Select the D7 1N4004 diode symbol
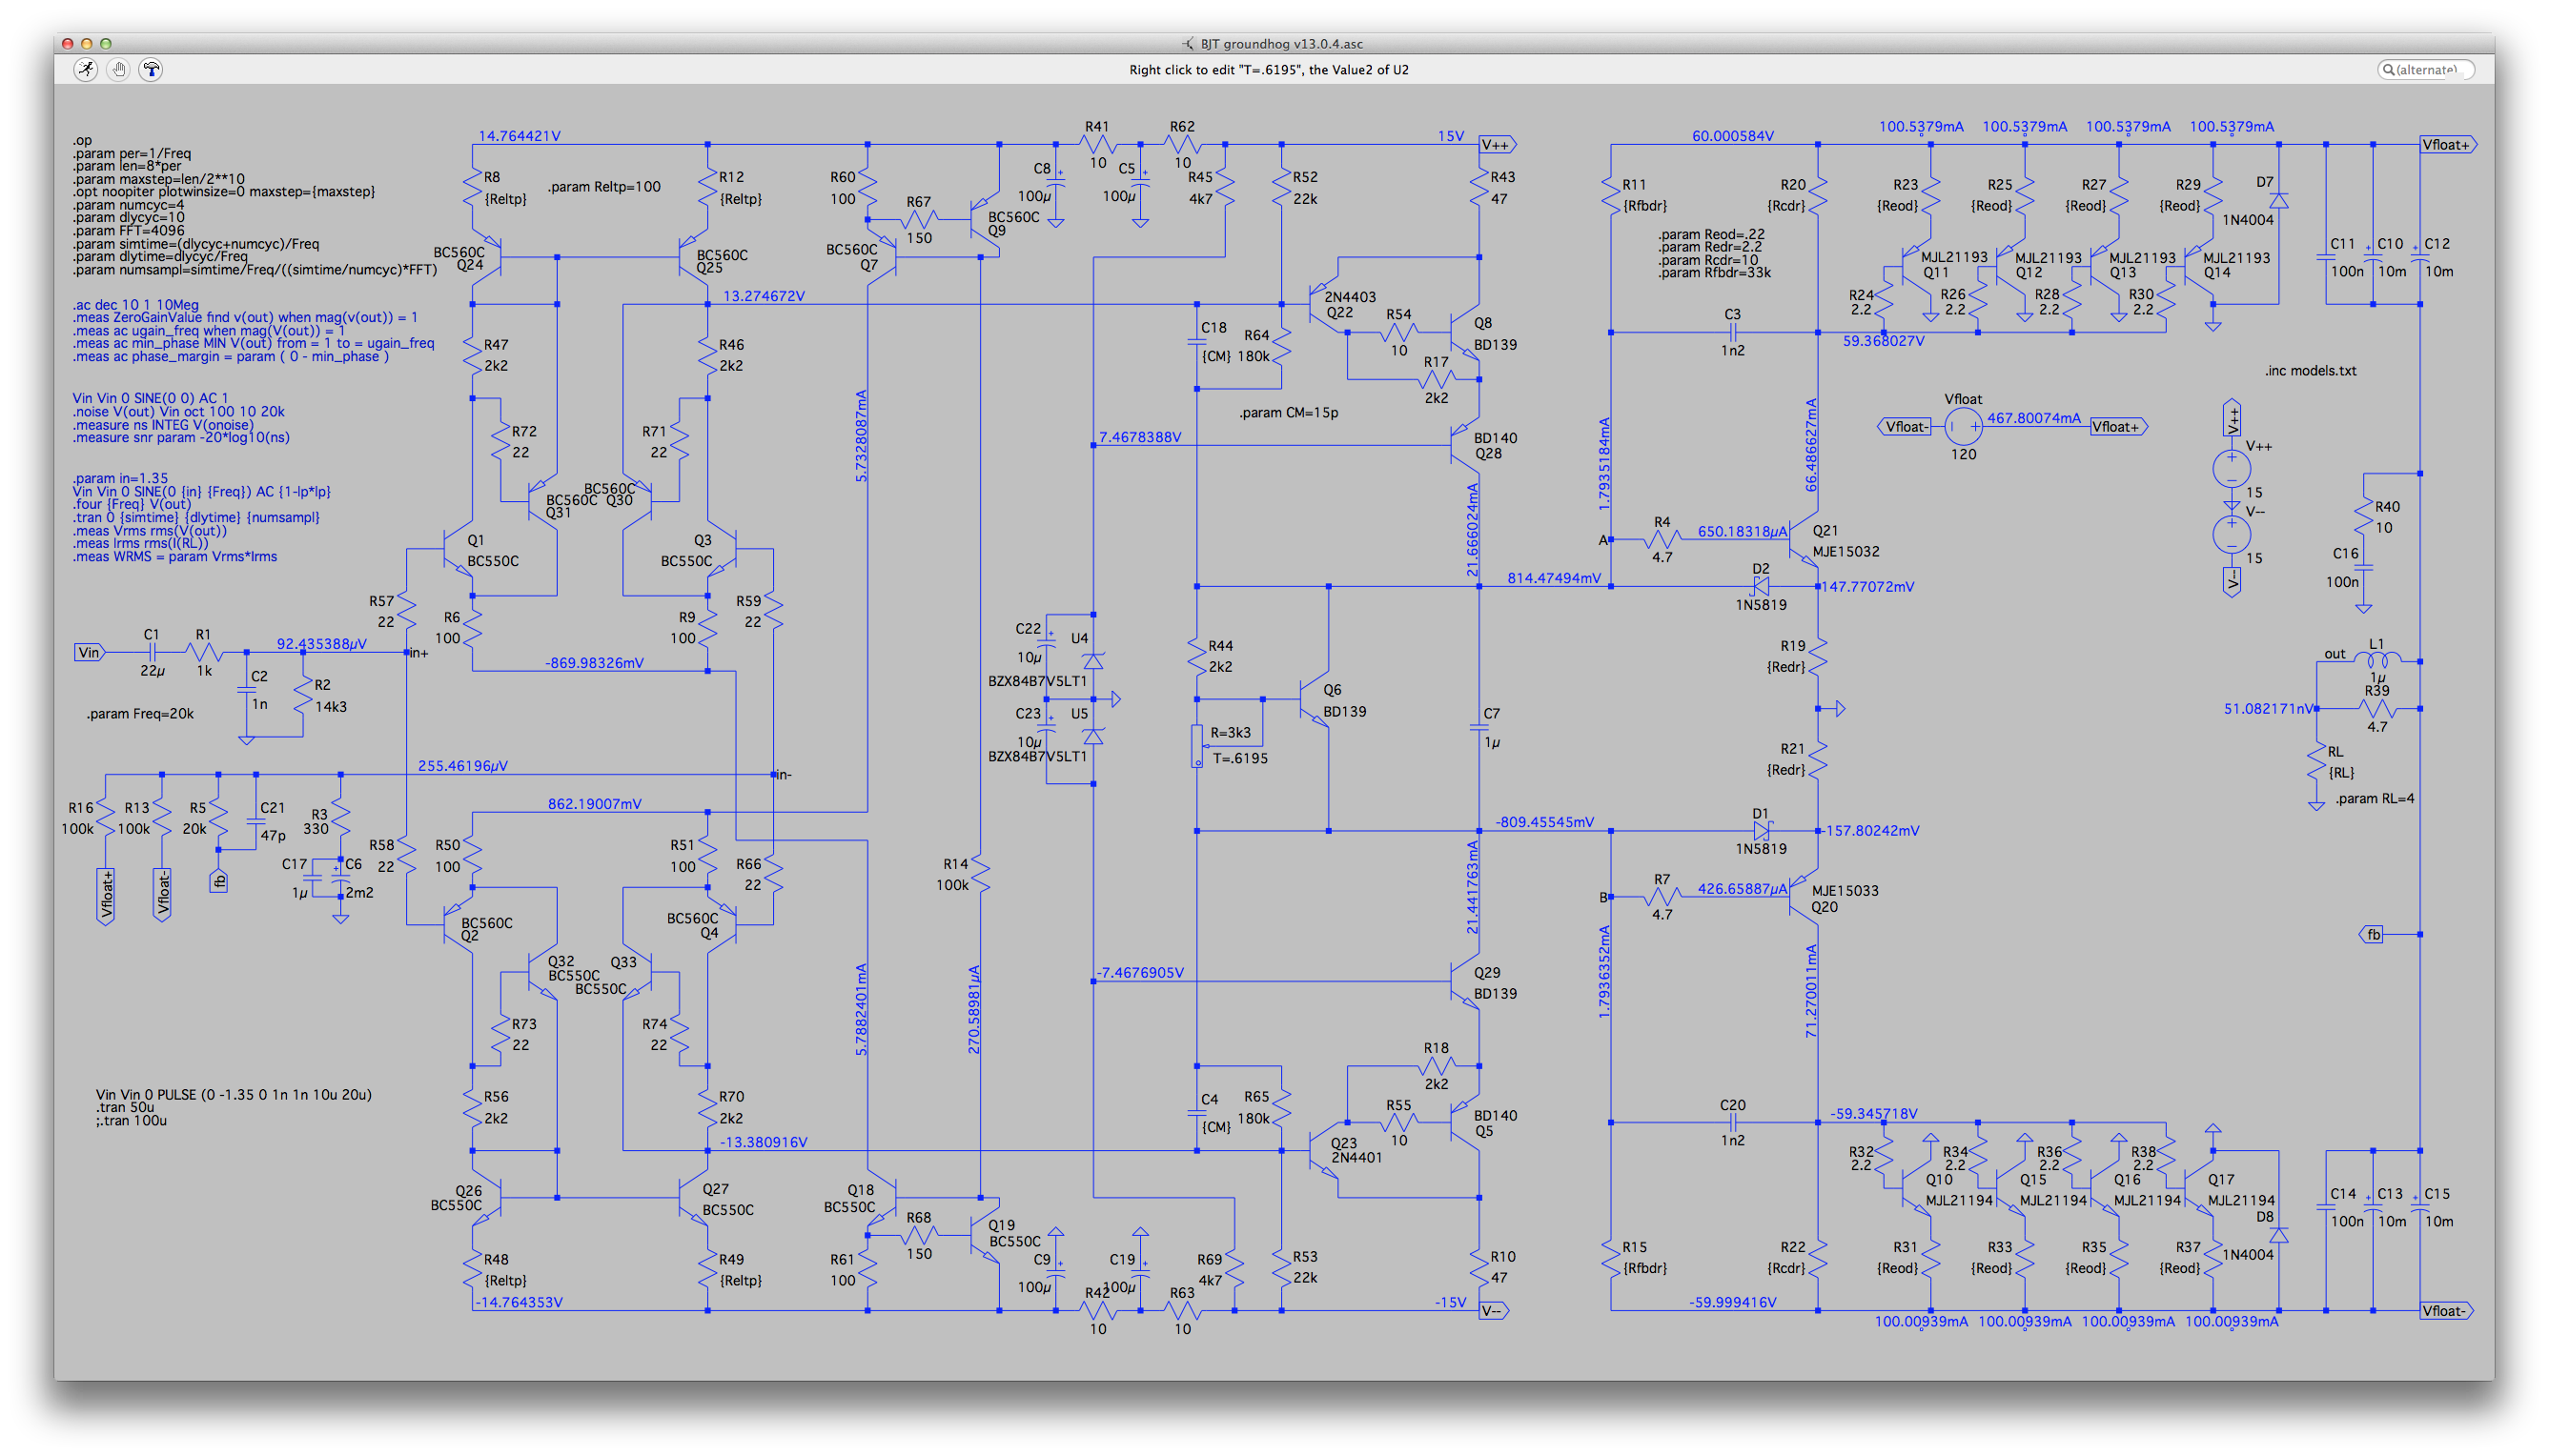The width and height of the screenshot is (2549, 1456). coord(2279,200)
